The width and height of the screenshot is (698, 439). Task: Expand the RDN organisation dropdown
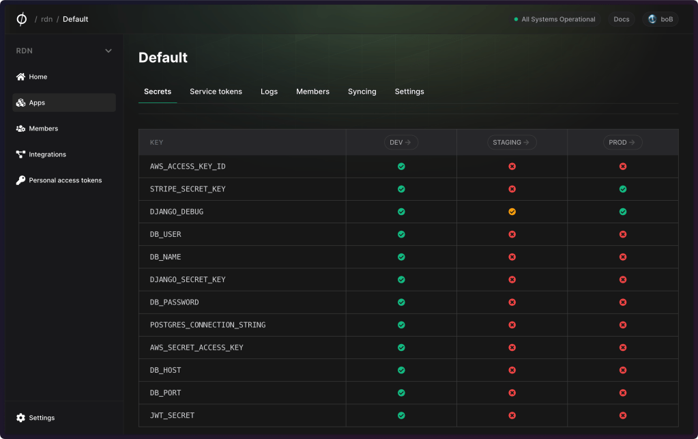point(108,51)
